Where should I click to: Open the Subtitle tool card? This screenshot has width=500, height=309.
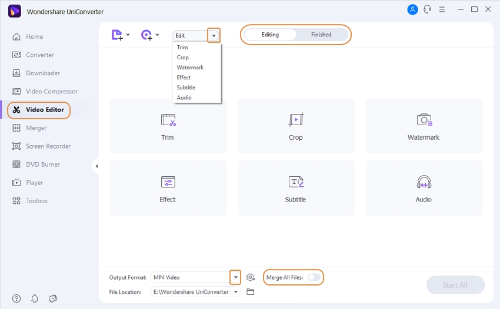click(x=295, y=189)
